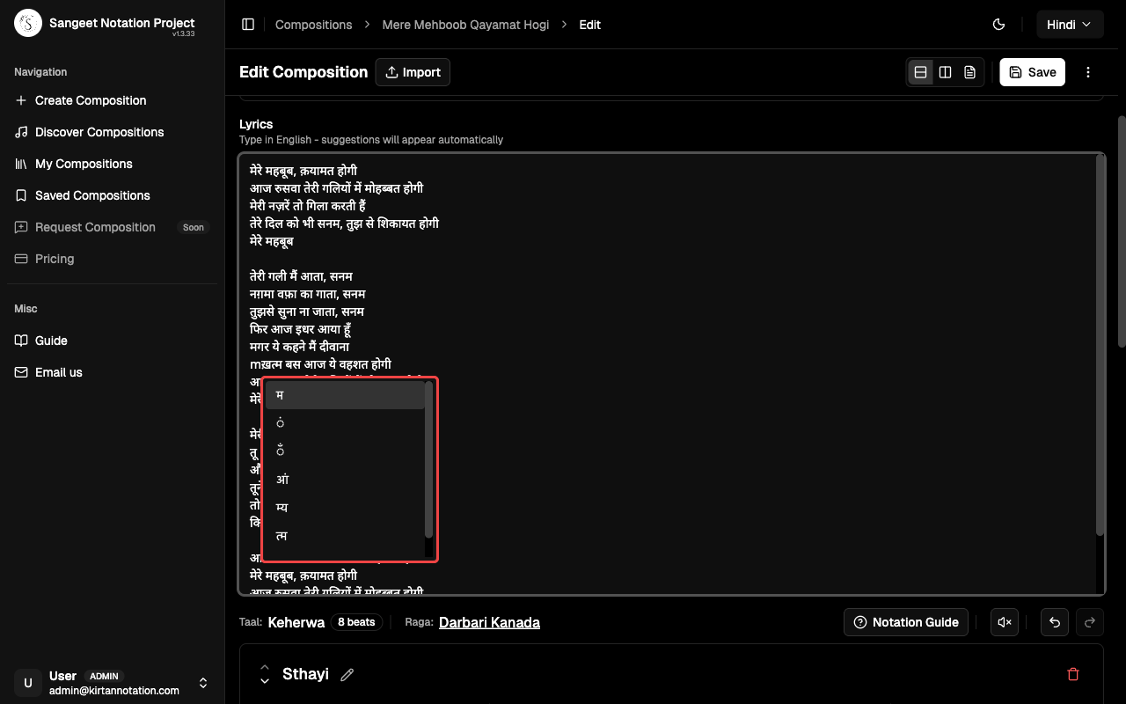Screen dimensions: 1126x704
Task: Open the Hindi language dropdown
Action: [x=1070, y=24]
